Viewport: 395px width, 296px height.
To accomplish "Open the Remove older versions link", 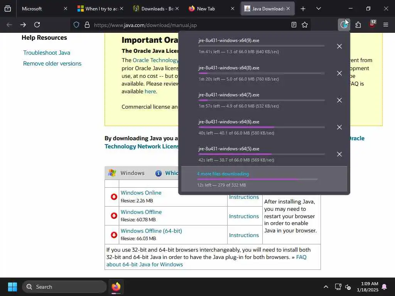I will (52, 64).
